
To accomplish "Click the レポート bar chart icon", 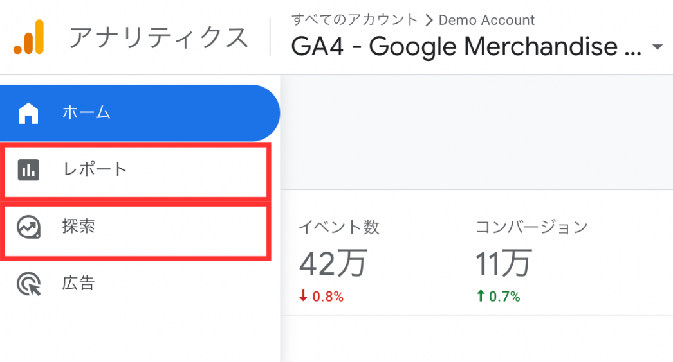I will [x=28, y=169].
